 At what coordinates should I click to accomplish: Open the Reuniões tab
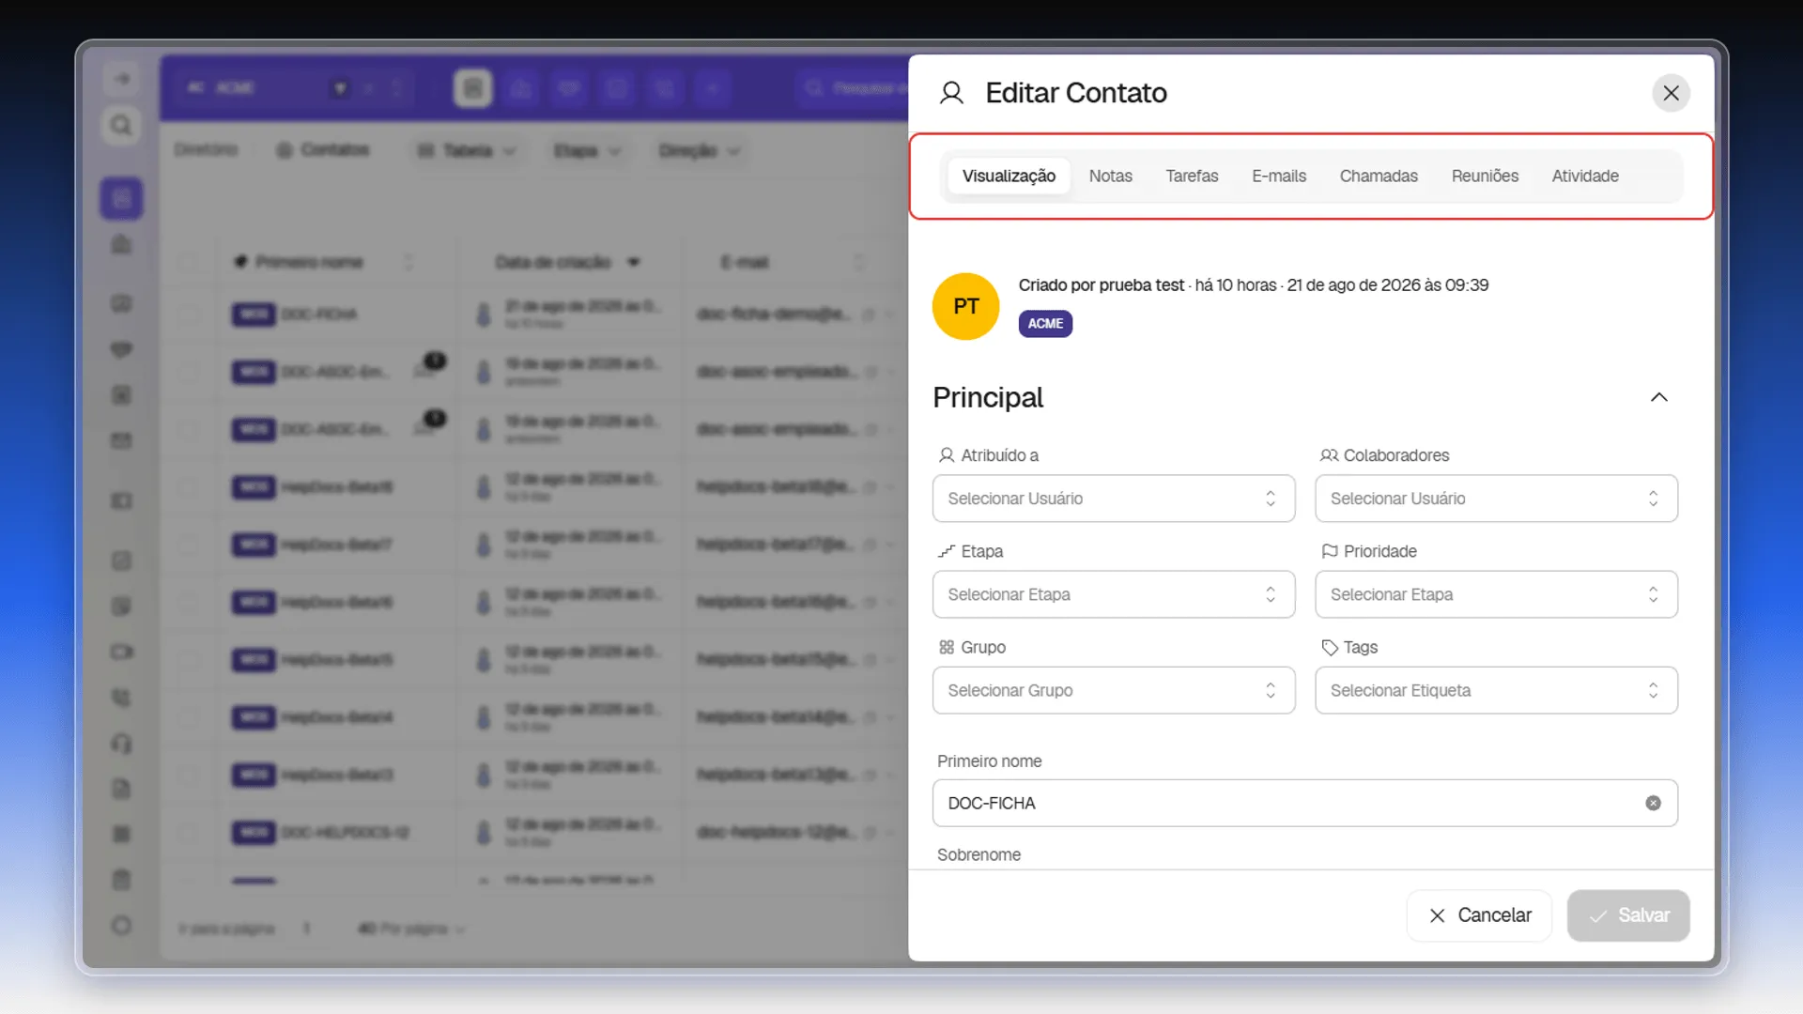[x=1484, y=176]
